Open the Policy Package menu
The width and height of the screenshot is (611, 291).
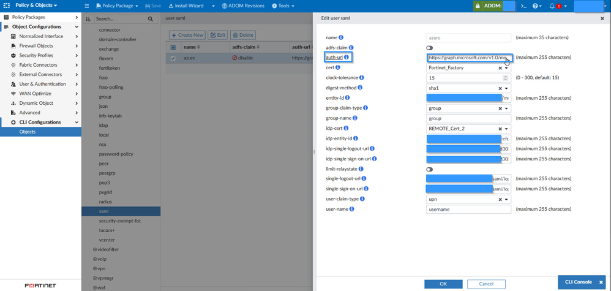(118, 6)
